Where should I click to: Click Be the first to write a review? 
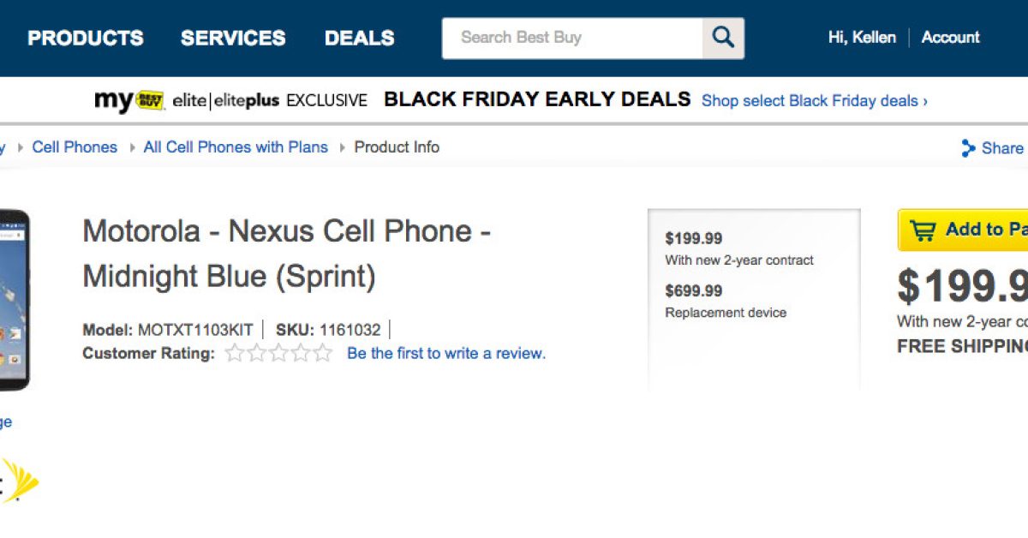click(445, 353)
